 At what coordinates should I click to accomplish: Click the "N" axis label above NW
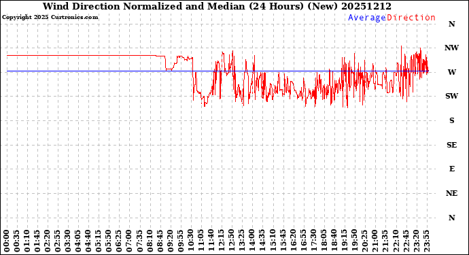[x=451, y=24]
